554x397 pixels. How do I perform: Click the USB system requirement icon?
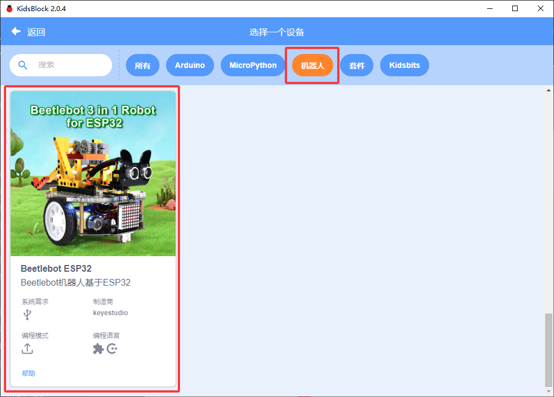point(27,314)
